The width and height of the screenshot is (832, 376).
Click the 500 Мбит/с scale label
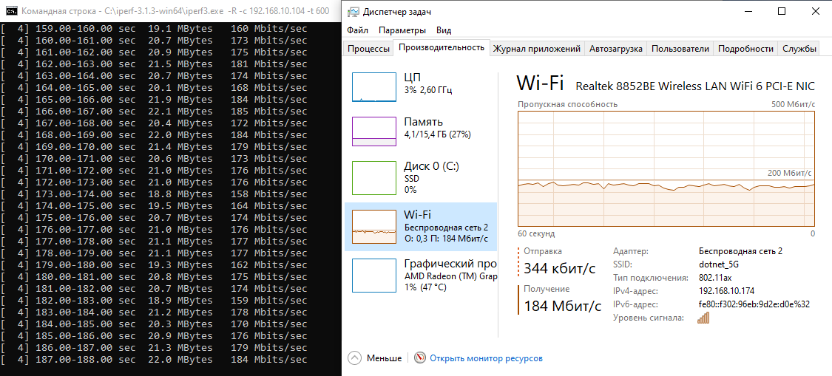pos(794,104)
